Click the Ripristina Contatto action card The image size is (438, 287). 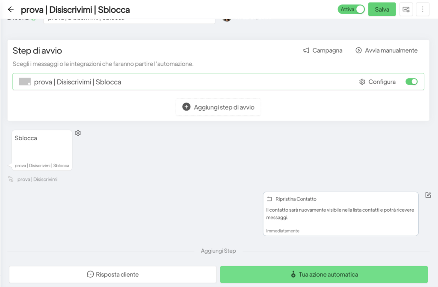point(340,213)
